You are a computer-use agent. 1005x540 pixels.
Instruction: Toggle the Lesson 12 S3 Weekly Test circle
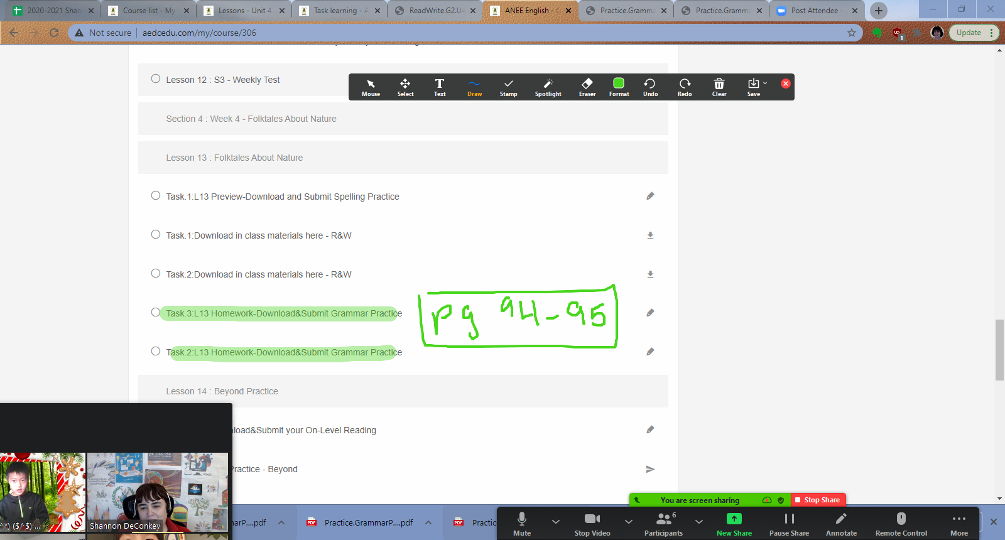tap(156, 78)
